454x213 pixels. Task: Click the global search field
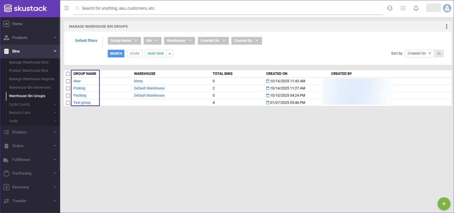(228, 8)
